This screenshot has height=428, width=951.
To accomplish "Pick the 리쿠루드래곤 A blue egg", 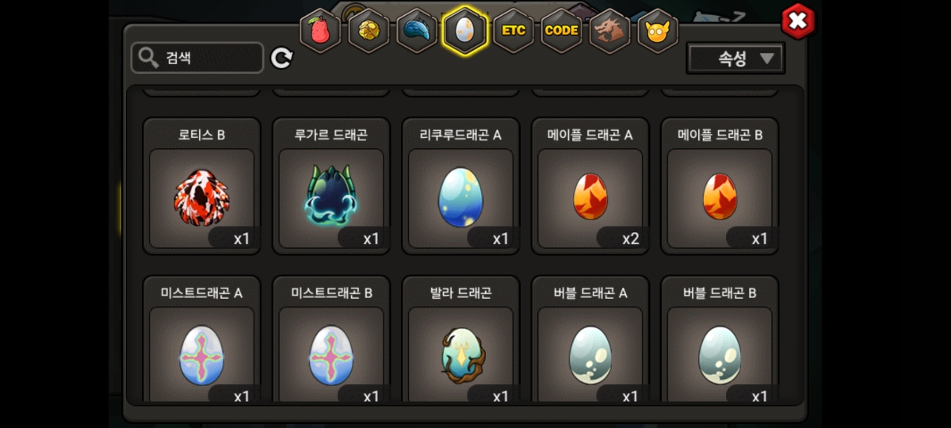I will [x=460, y=186].
